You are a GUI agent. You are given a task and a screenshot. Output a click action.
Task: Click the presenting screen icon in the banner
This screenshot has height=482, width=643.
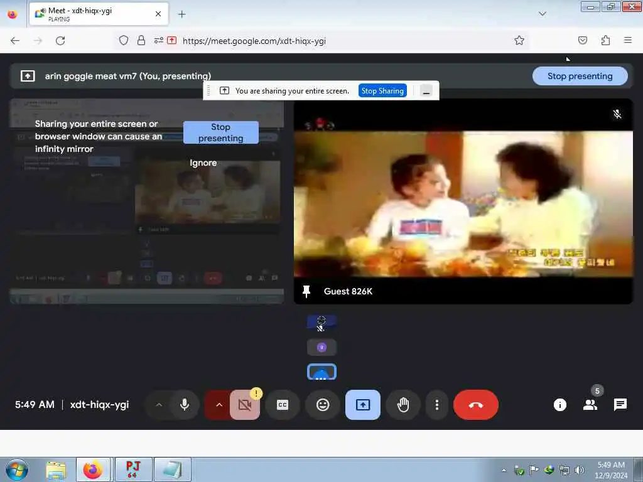[x=28, y=76]
